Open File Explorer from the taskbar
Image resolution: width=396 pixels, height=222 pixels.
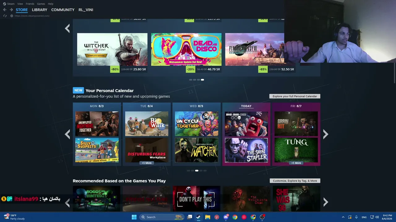pyautogui.click(x=208, y=217)
